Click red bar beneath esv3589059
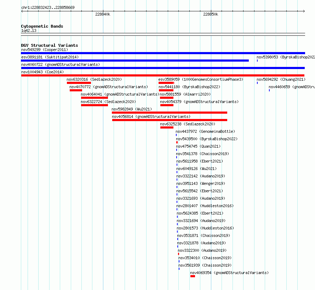Image resolution: width=315 pixels, height=290 pixels. pyautogui.click(x=166, y=83)
